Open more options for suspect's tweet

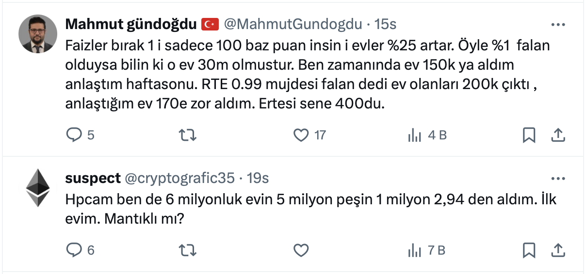[558, 178]
